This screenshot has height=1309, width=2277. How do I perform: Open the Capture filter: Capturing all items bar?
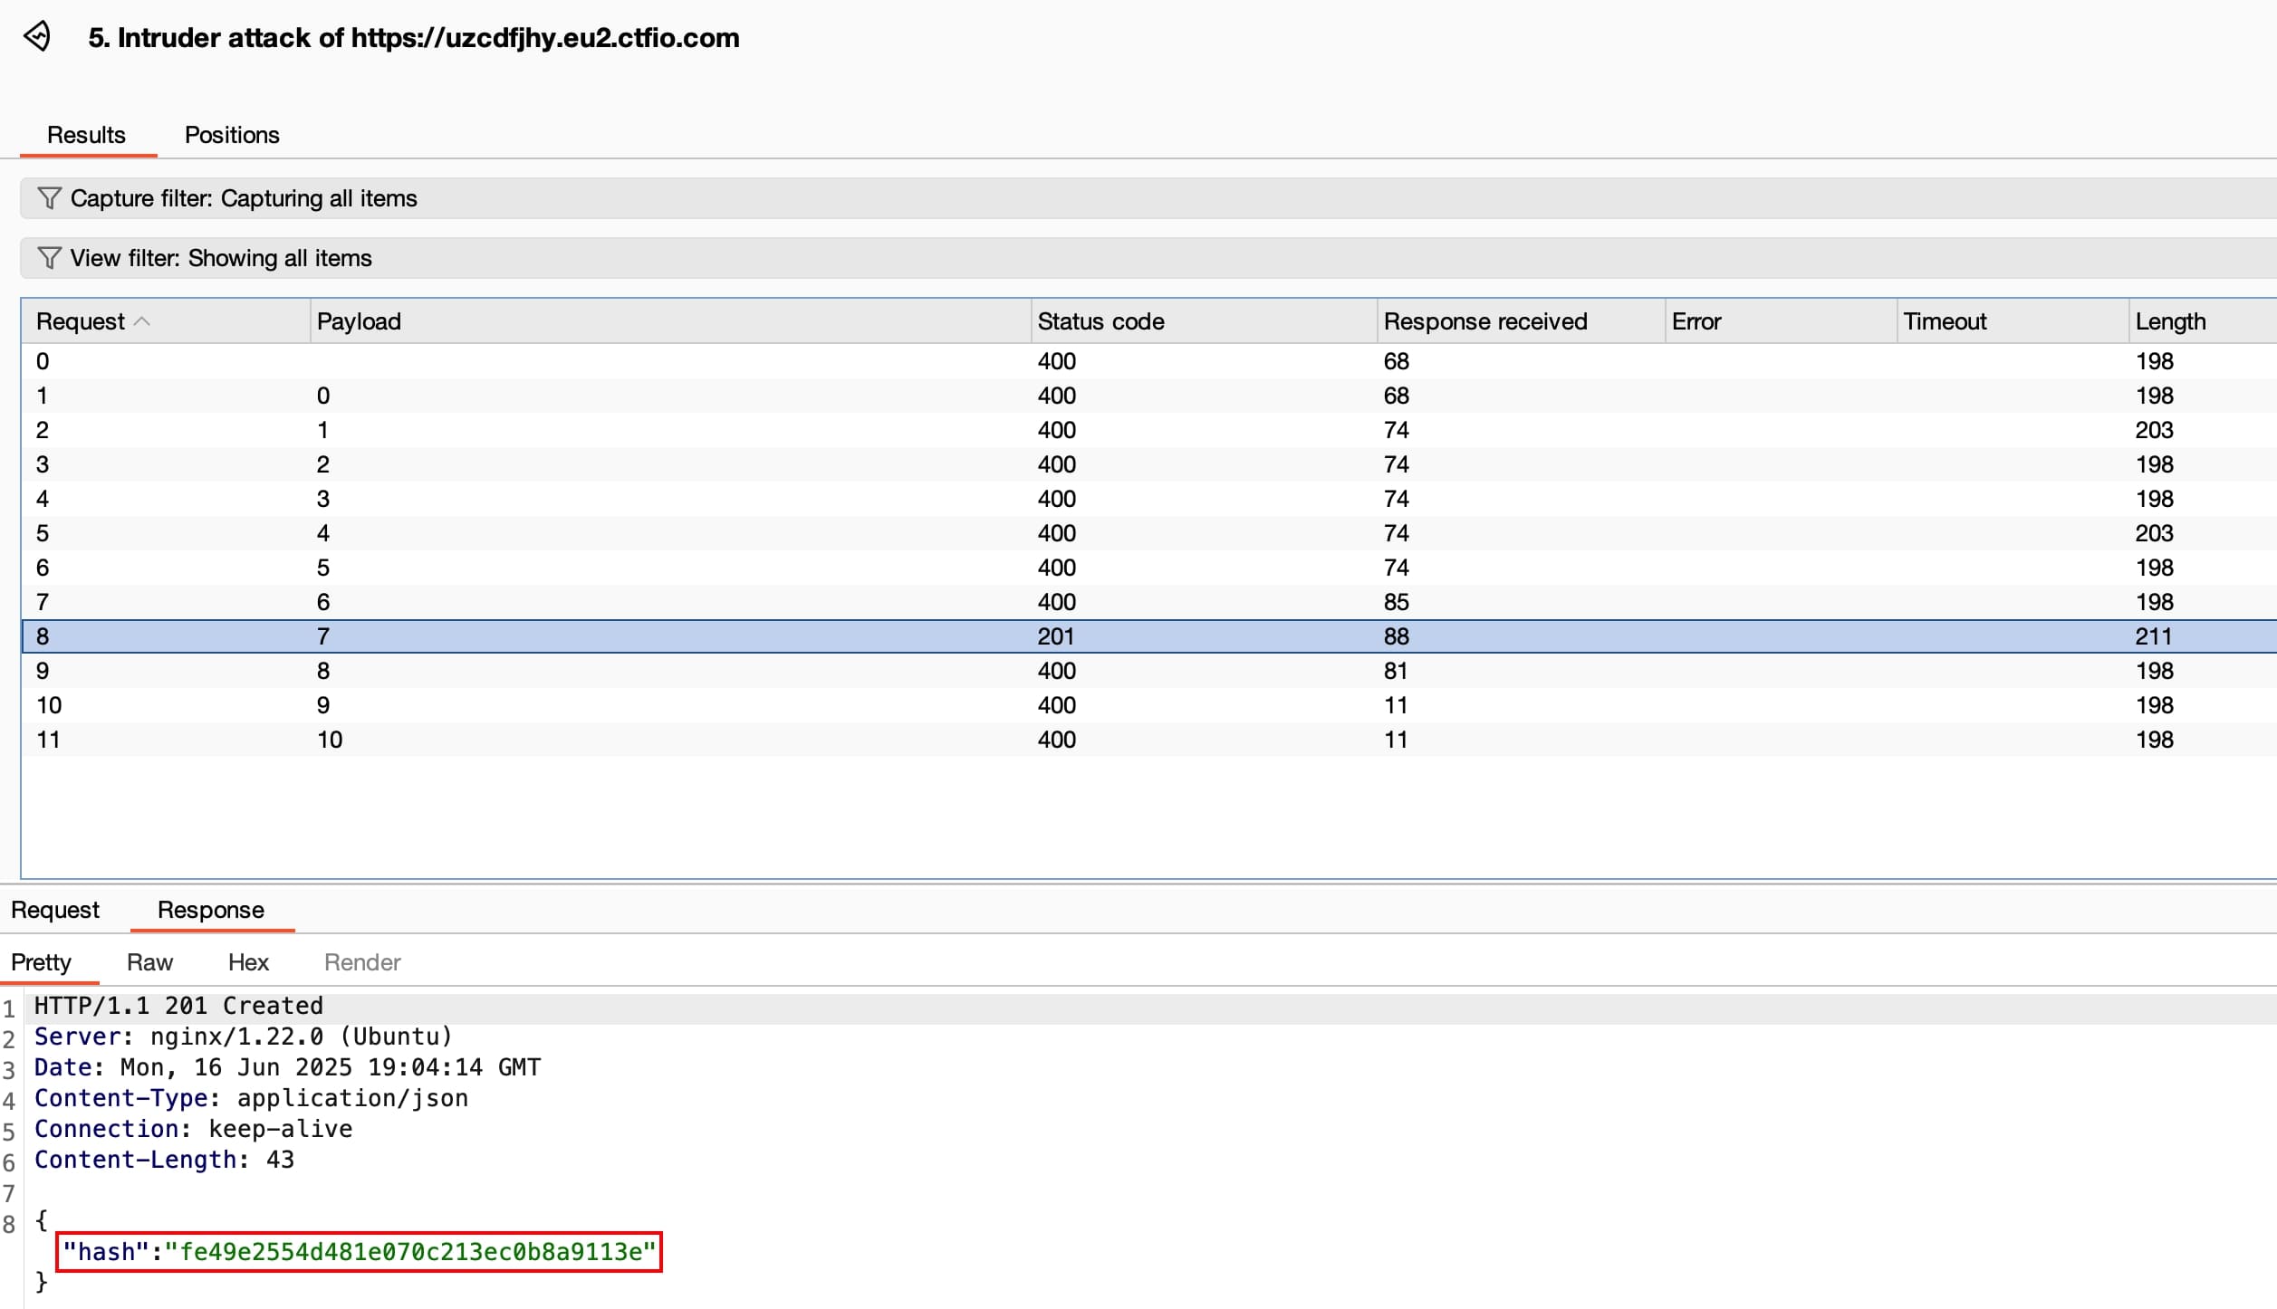click(1148, 198)
